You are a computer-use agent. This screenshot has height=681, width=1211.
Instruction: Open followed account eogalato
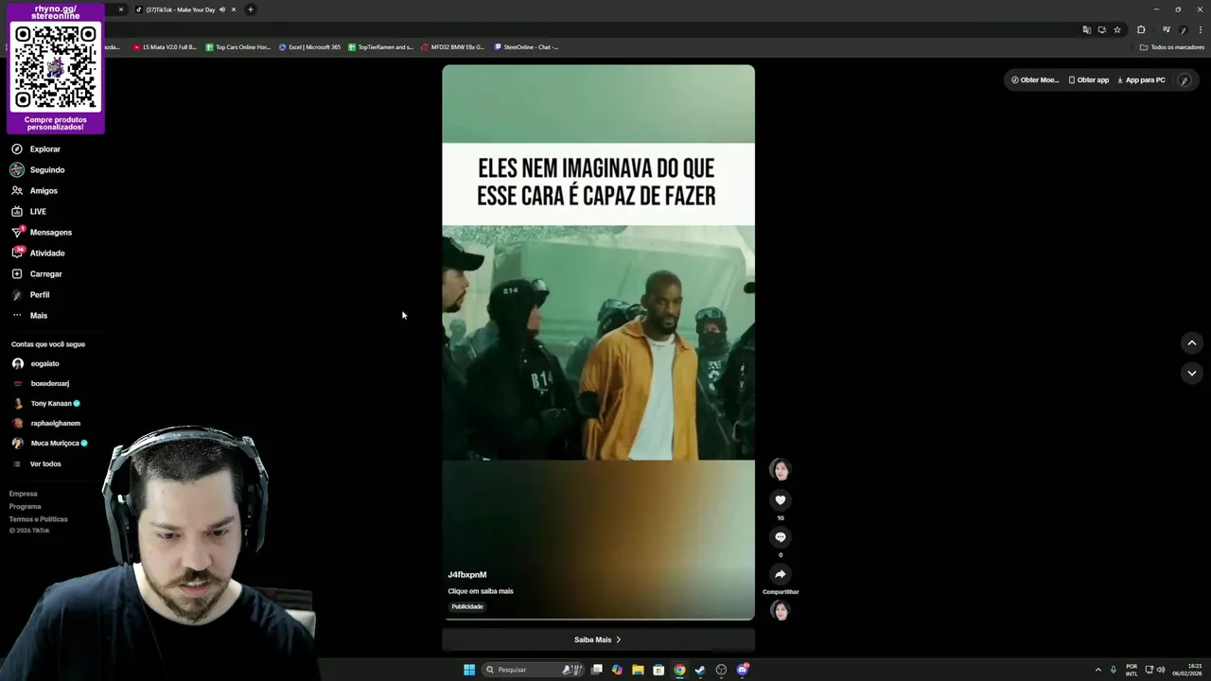click(x=36, y=364)
